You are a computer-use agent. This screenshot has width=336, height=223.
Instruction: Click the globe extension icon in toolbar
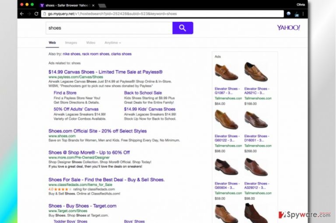point(289,14)
